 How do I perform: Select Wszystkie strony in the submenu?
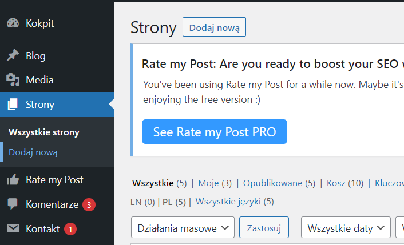point(44,132)
